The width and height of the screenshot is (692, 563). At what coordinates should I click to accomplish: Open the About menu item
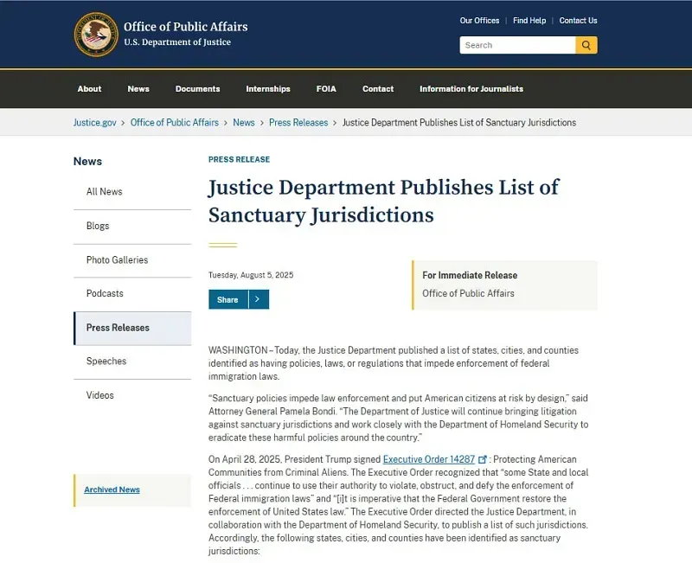pos(89,89)
